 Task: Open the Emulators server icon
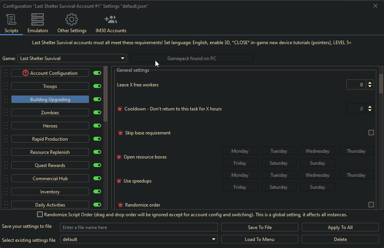pyautogui.click(x=38, y=19)
